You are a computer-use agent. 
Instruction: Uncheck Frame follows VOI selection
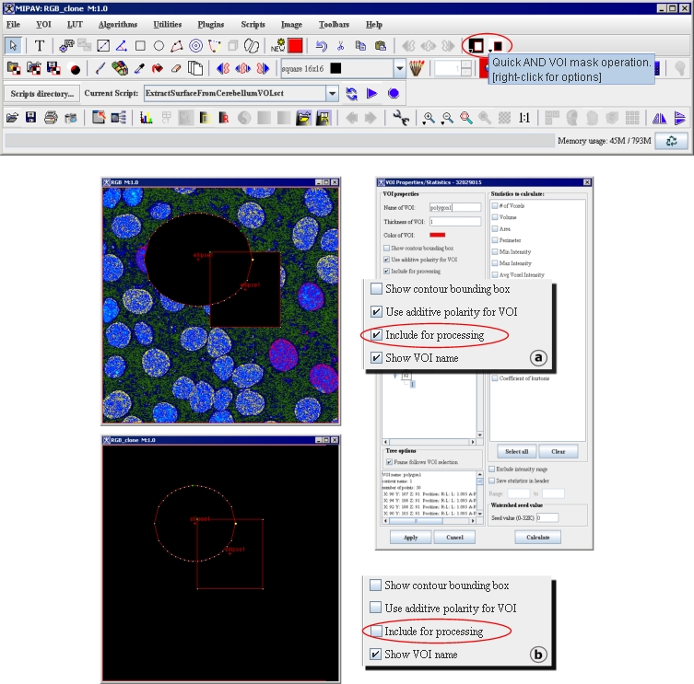coord(389,461)
